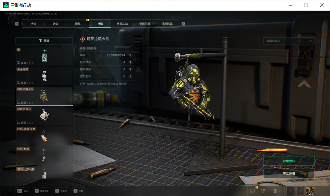This screenshot has height=196, width=330.
Task: Click the help icon for 图案模板
Action: tap(130, 70)
